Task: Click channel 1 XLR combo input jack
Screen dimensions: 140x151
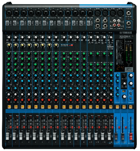Action: tap(9, 13)
